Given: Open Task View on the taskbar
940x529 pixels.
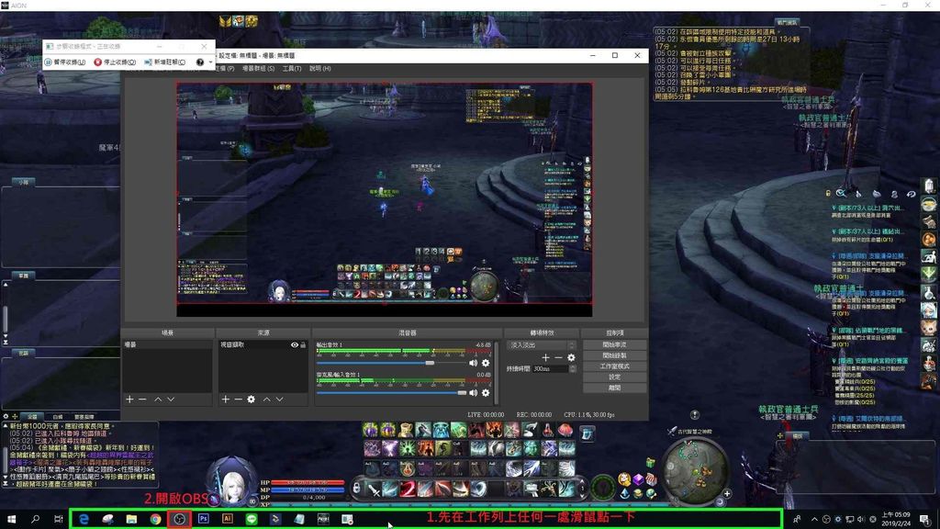Looking at the screenshot, I should coord(58,519).
